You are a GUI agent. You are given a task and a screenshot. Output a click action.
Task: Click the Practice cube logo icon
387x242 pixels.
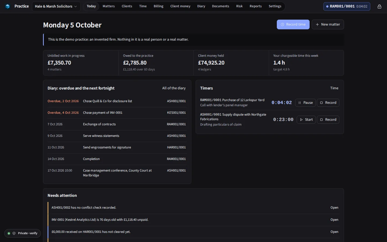[x=8, y=6]
